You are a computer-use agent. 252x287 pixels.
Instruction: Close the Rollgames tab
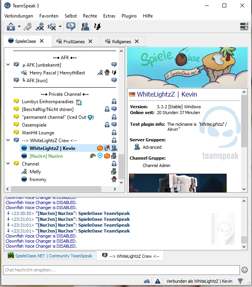(x=137, y=41)
